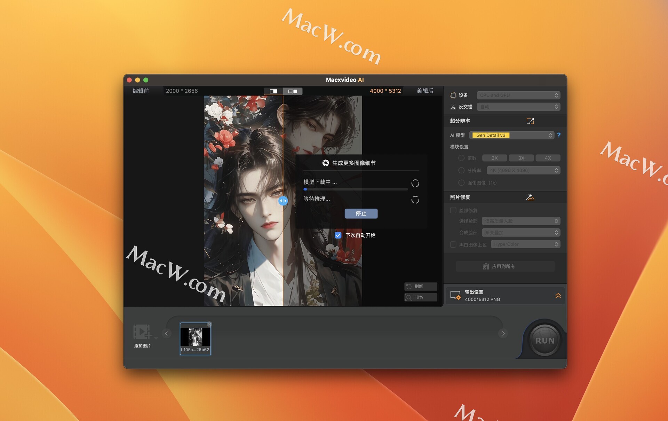Uncheck the auto-start next time checkbox
668x421 pixels.
(x=338, y=235)
